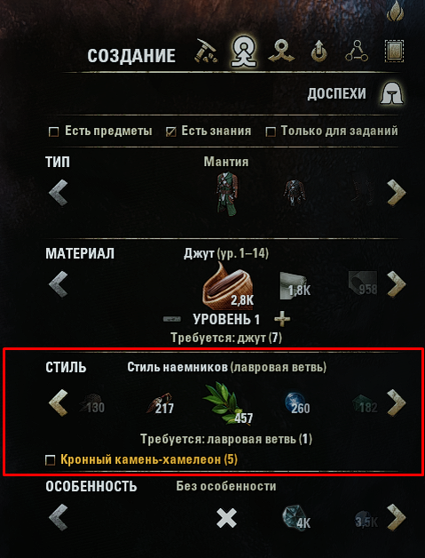
Task: Go back to previous style with left chevron
Action: (59, 403)
